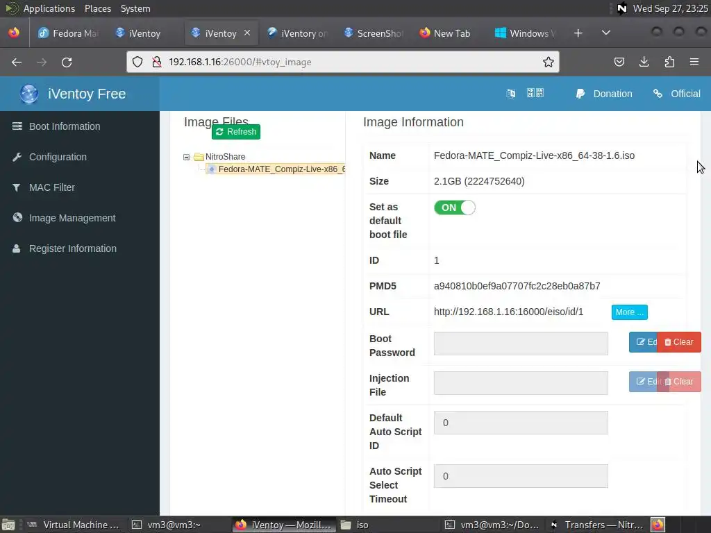
Task: Click the Firefox icon at taskbar end
Action: [x=658, y=525]
